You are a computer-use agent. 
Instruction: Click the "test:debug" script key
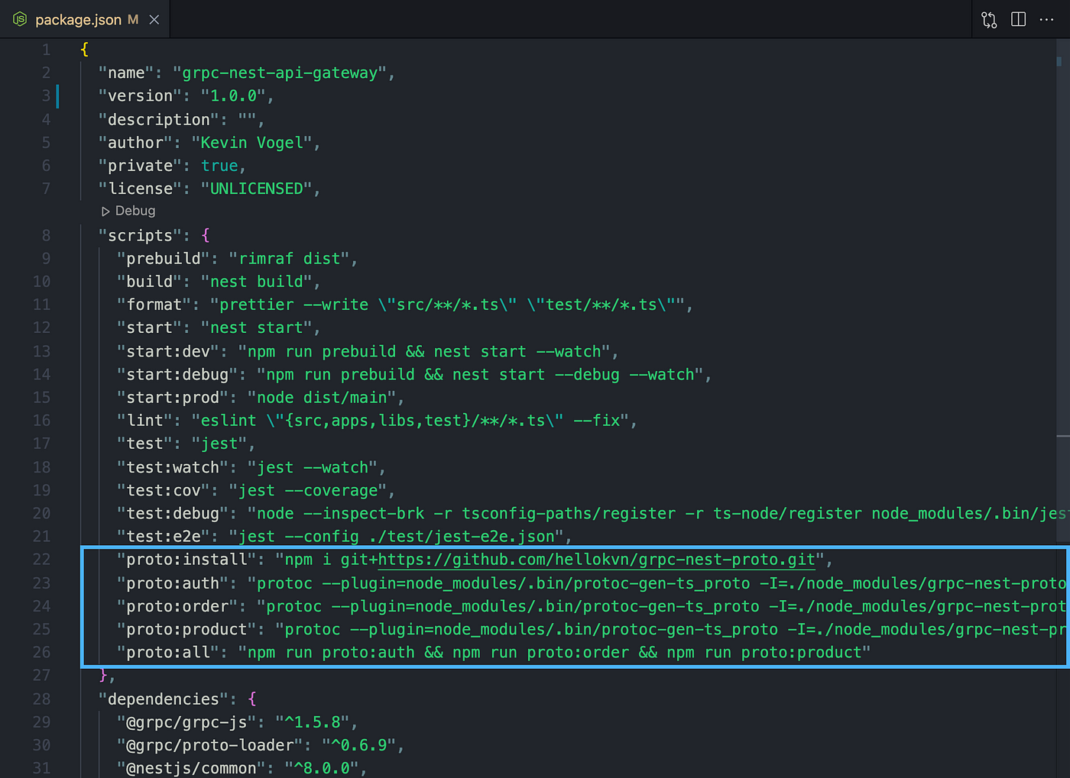click(177, 513)
